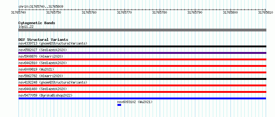Select the purple nsv6582027 variant bar

click(142, 53)
